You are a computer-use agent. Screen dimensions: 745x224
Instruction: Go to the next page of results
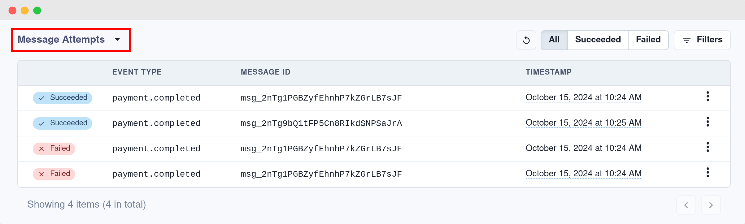pos(711,205)
